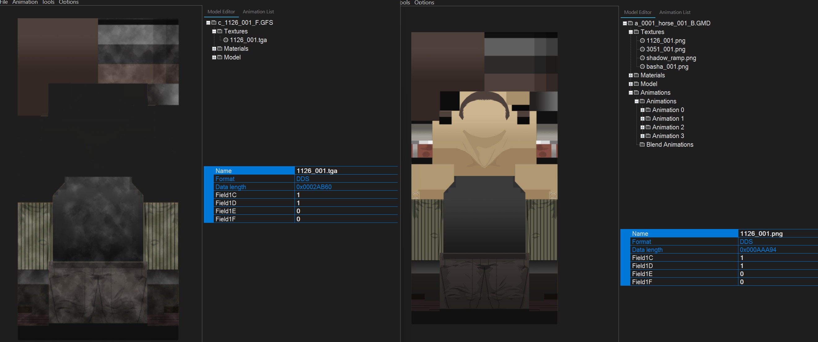Switch to Animation List tab, left window
Viewport: 818px width, 342px height.
point(258,12)
